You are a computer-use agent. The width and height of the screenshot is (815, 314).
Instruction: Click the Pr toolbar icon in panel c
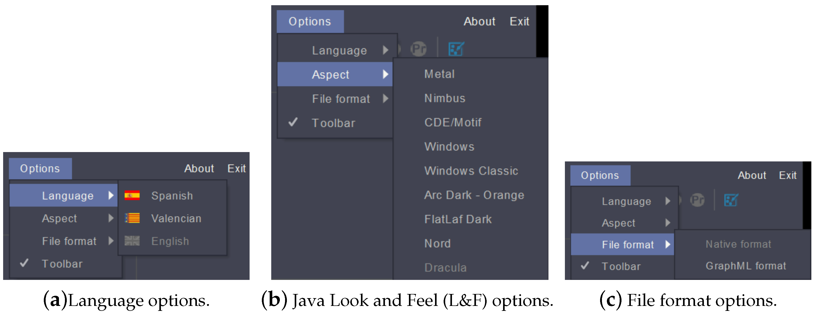[x=697, y=200]
